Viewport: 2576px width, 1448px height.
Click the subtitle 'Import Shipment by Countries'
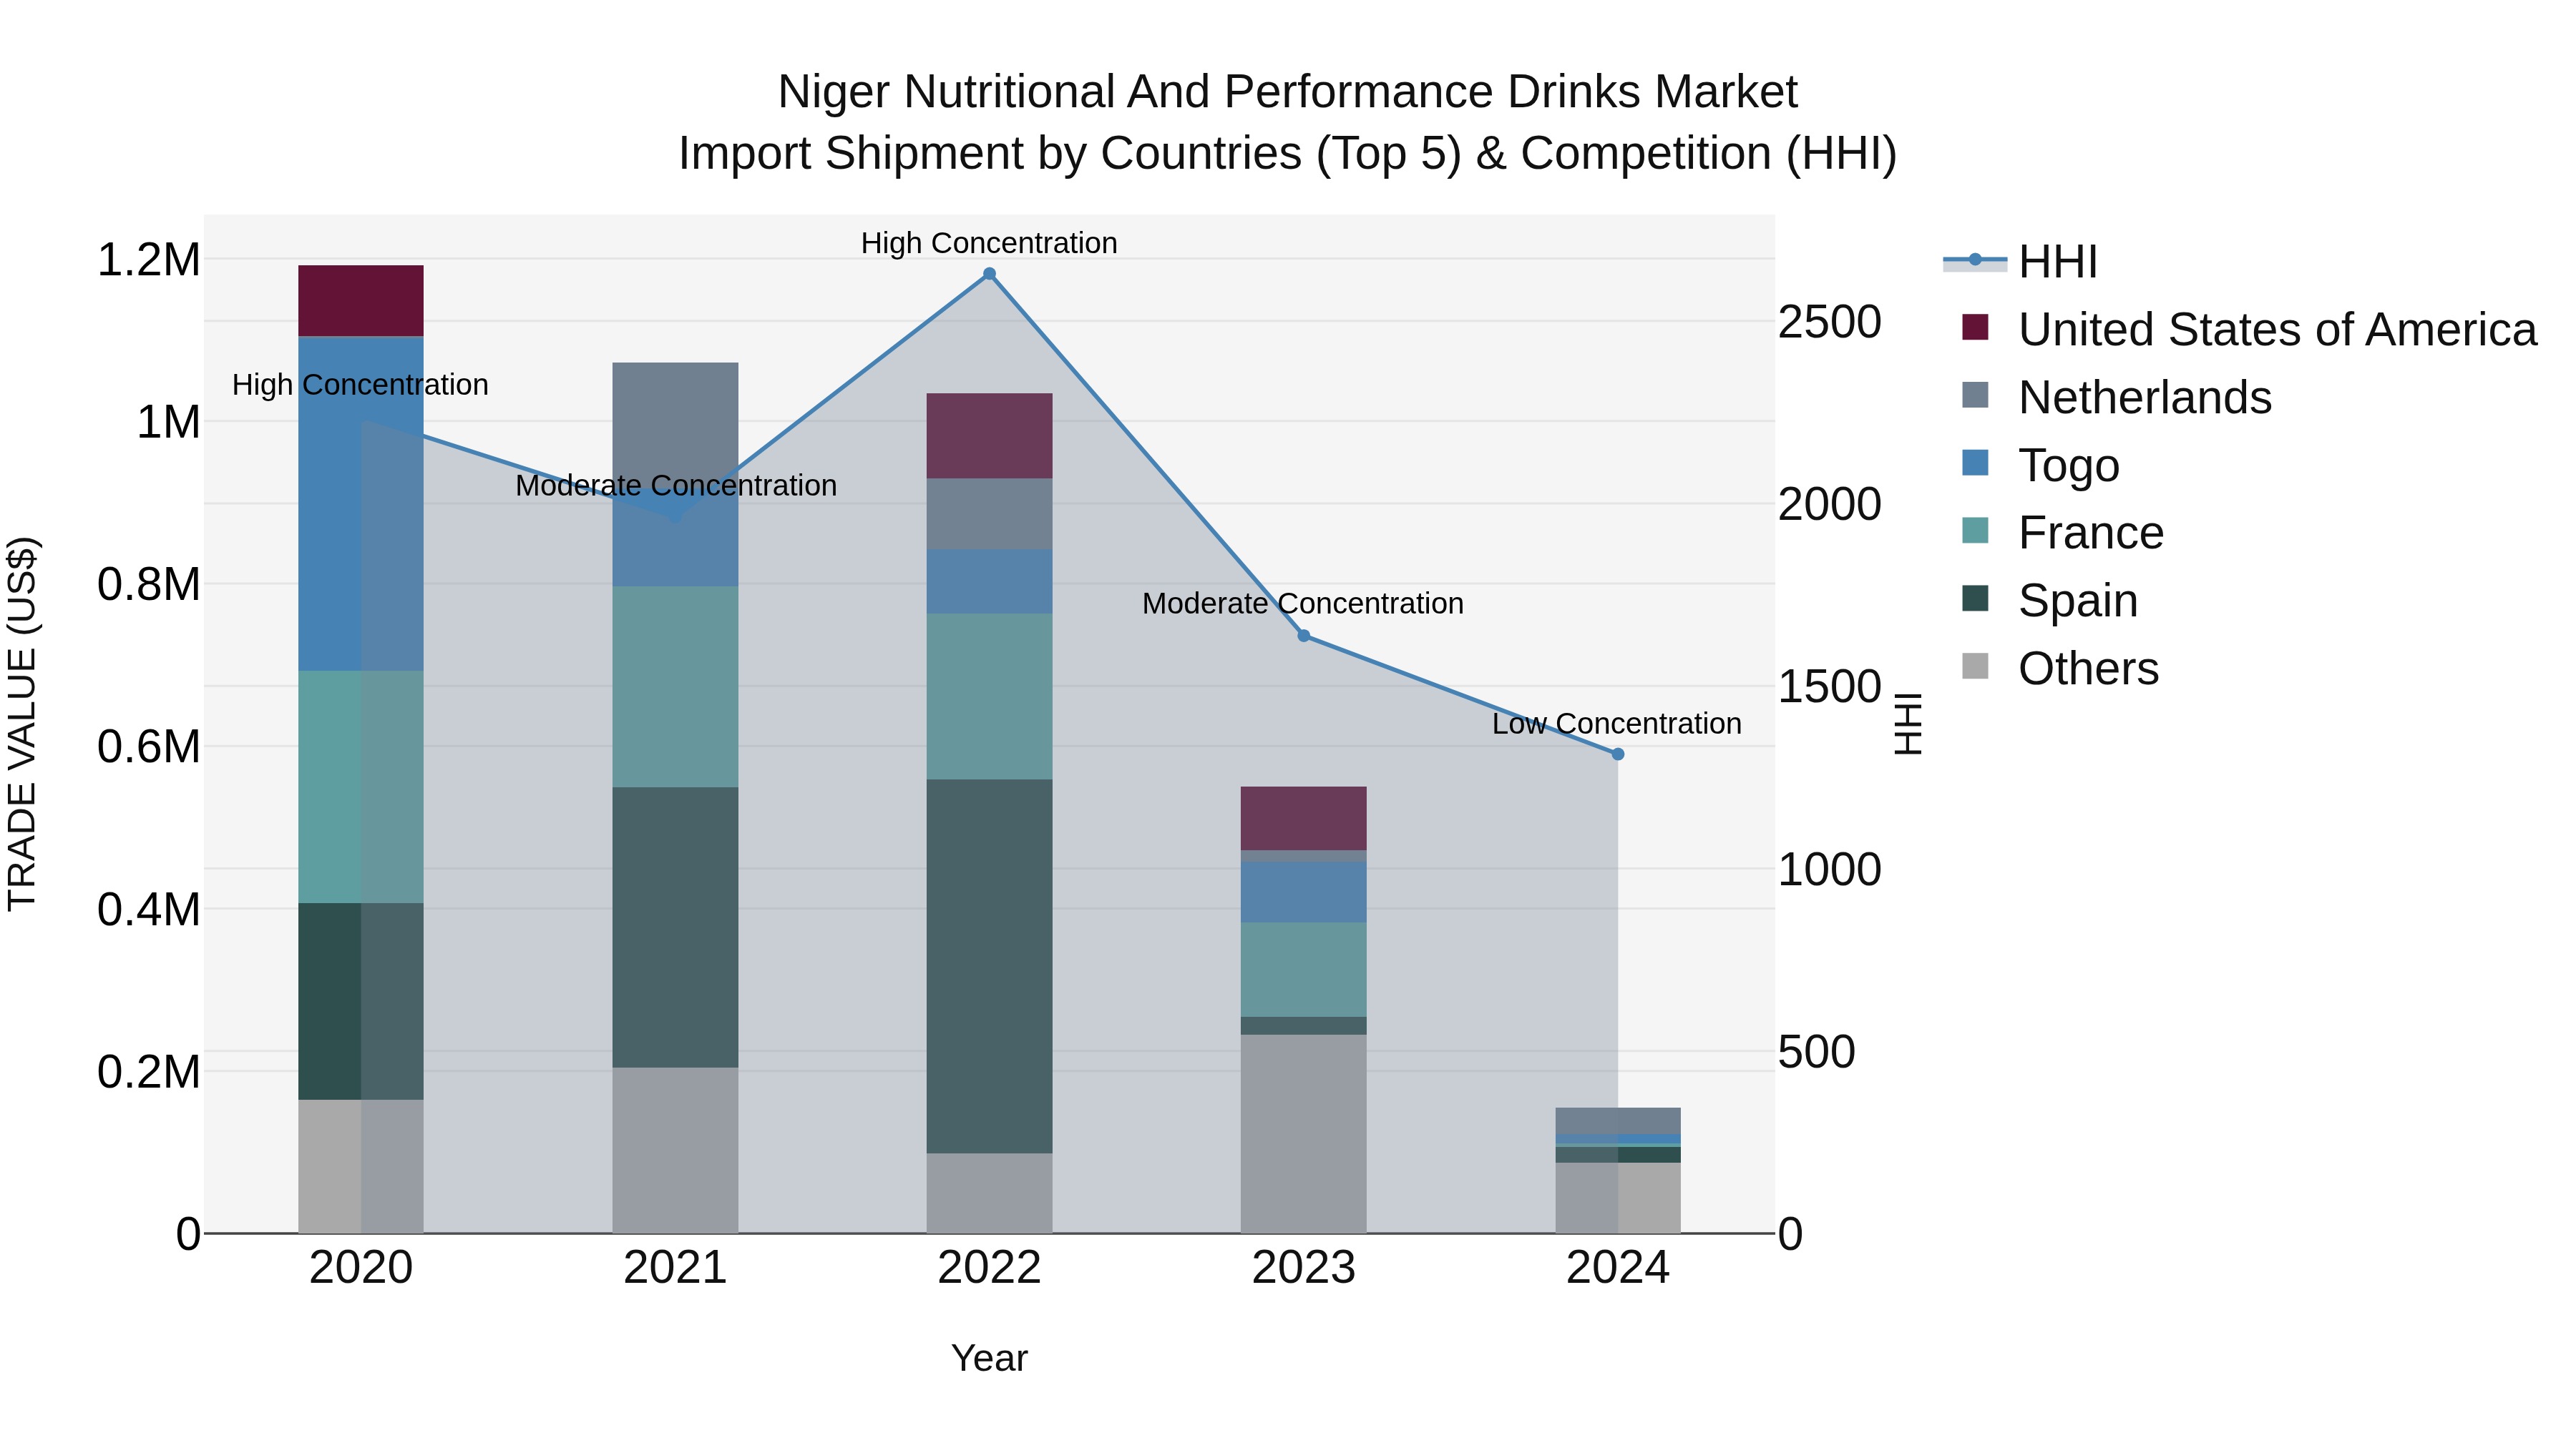(x=990, y=154)
